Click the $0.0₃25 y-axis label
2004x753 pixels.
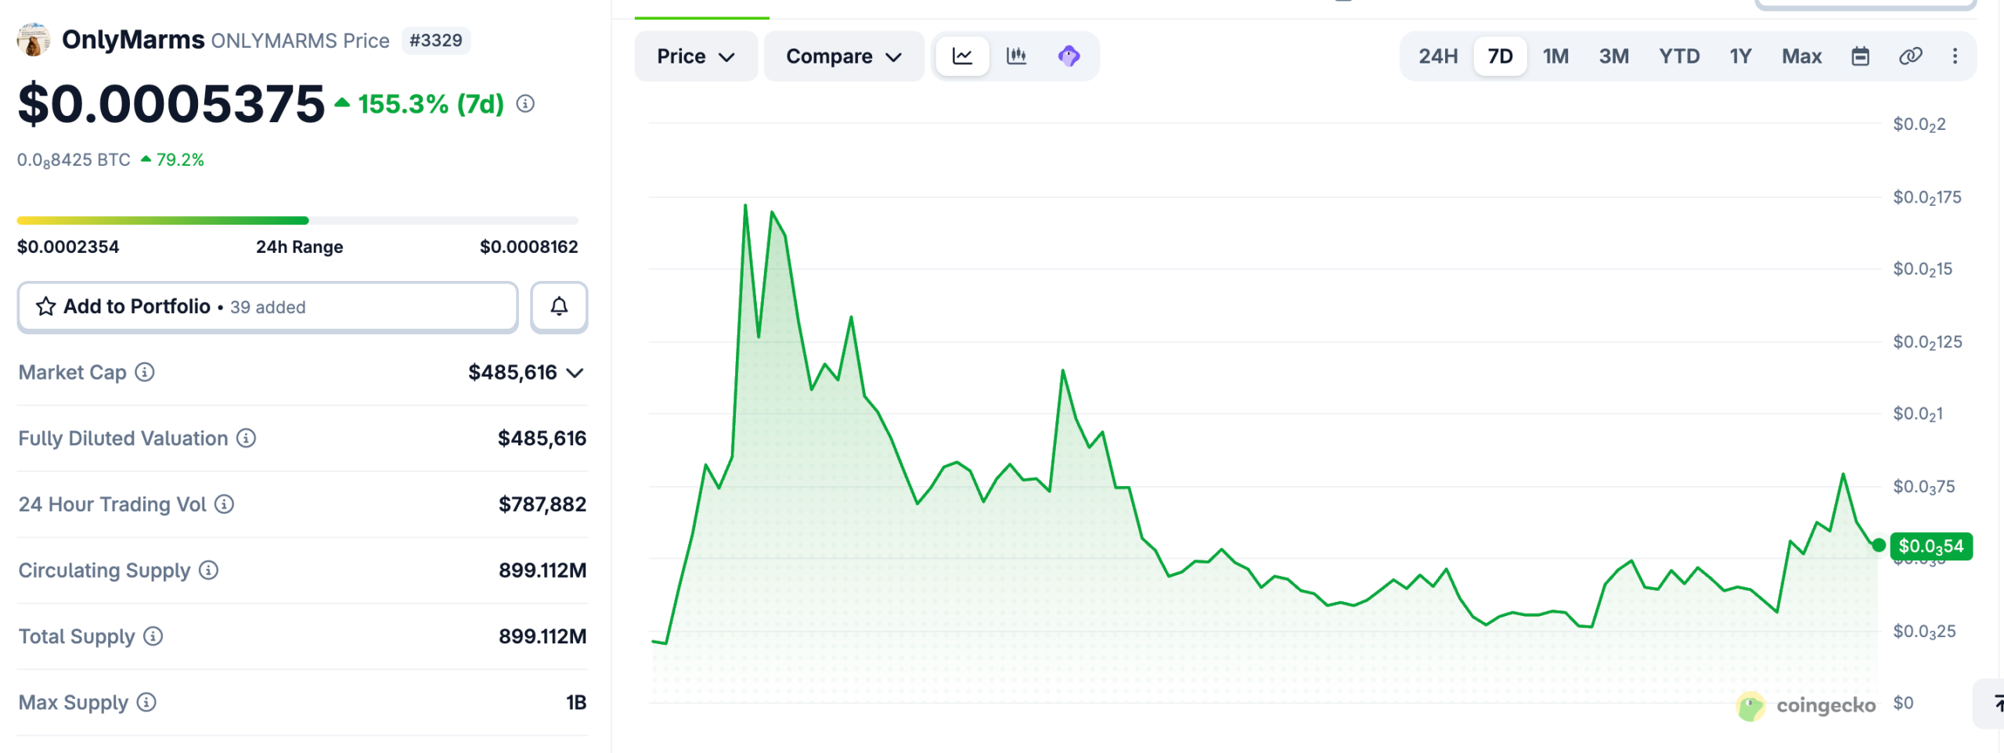[x=1923, y=632]
